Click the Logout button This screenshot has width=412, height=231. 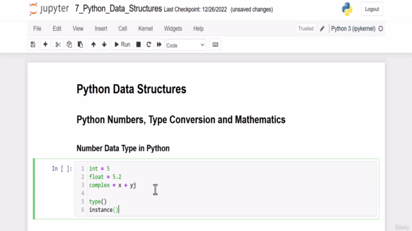[x=372, y=9]
